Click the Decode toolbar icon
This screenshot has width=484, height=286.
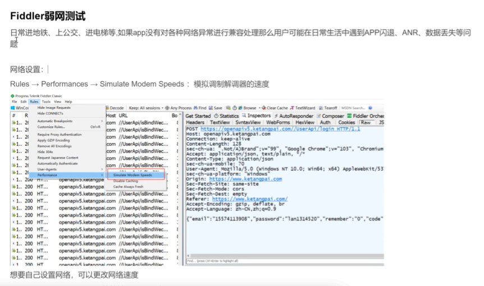107,108
